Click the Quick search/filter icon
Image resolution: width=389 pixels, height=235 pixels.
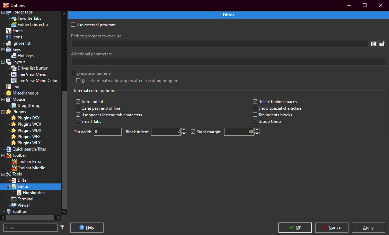(9, 149)
